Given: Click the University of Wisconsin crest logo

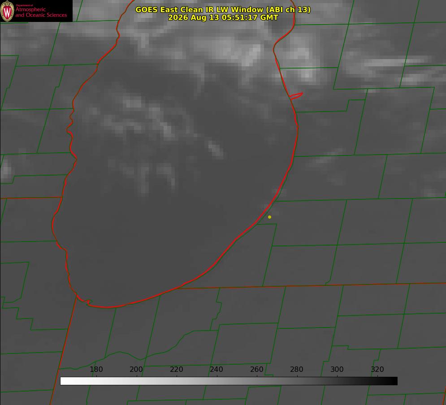Looking at the screenshot, I should 7,11.
